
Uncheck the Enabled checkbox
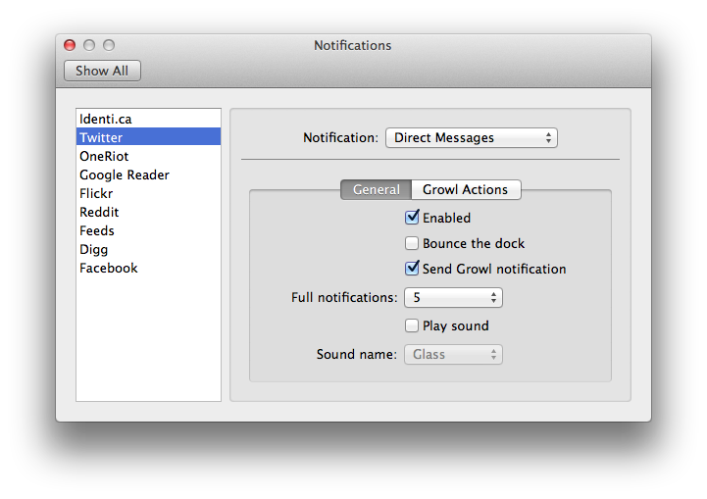[x=412, y=218]
